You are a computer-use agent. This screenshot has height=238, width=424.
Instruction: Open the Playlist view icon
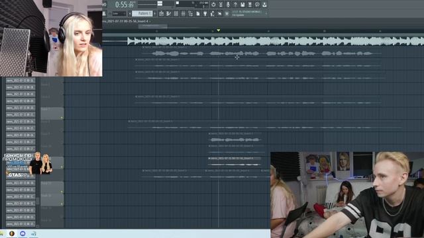(162, 13)
